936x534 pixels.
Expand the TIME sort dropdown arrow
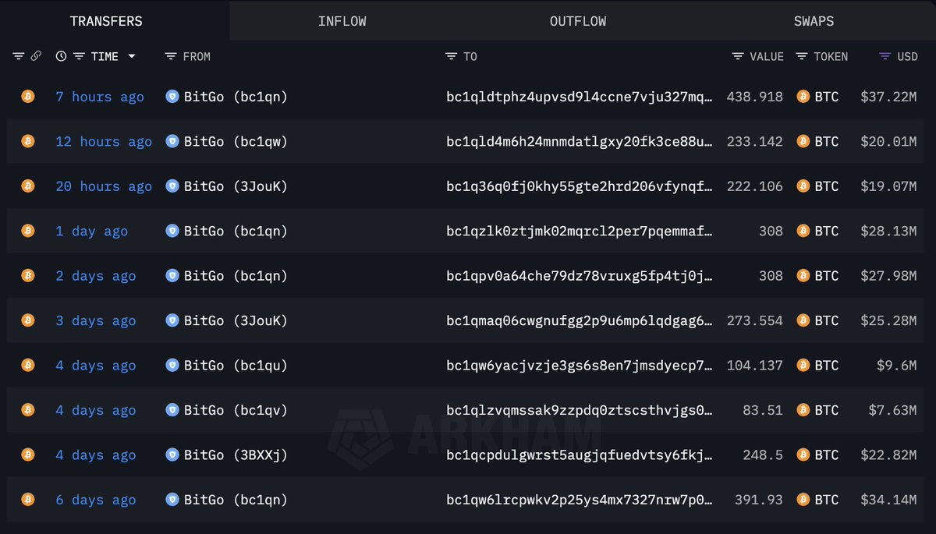[x=132, y=56]
